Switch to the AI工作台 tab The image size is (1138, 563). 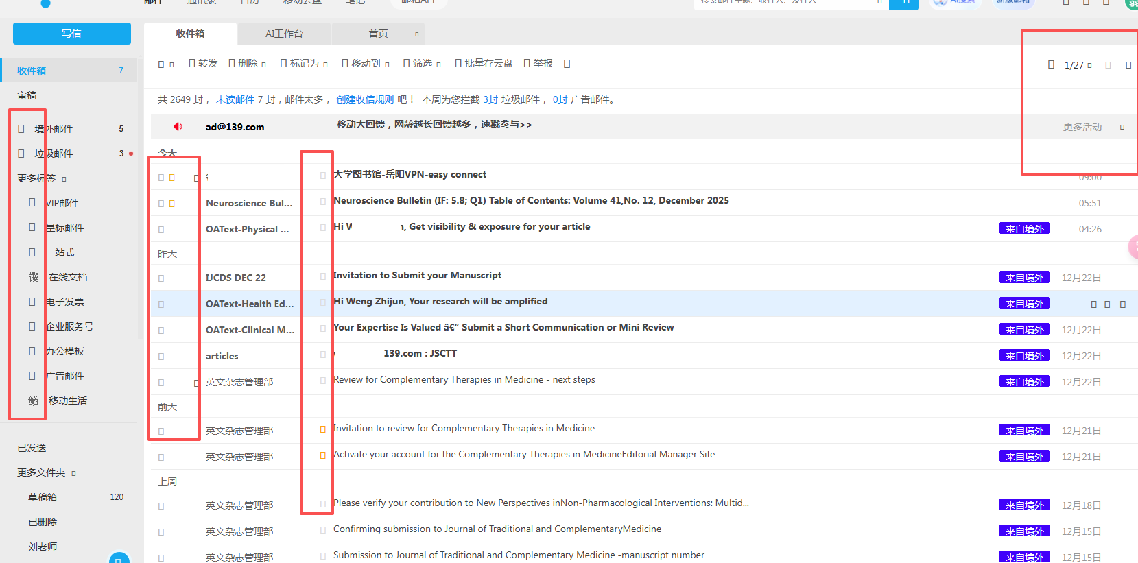point(284,34)
